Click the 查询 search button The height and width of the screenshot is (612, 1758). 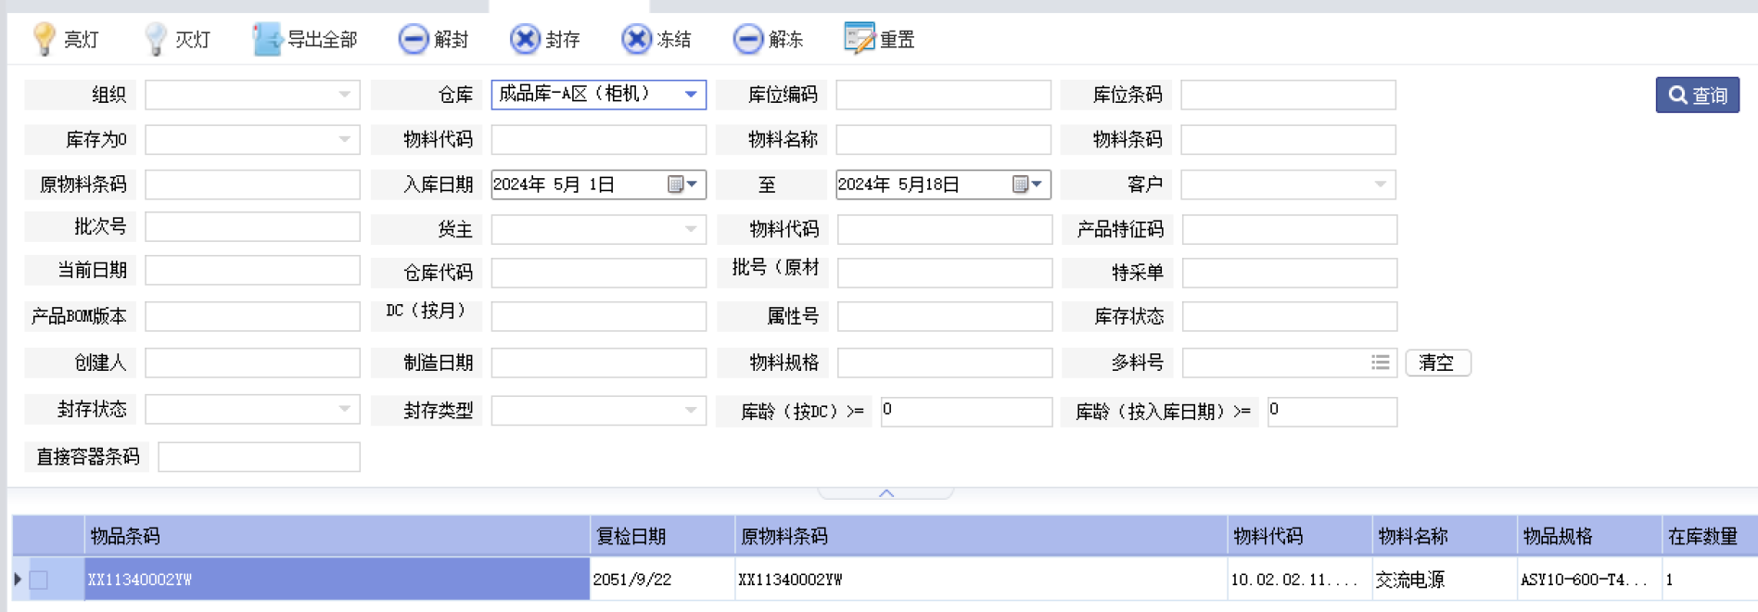pos(1697,95)
